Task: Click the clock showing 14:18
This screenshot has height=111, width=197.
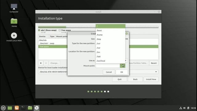Action: tap(193, 108)
